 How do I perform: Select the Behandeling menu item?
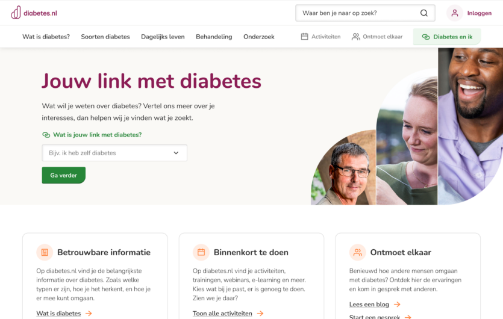[214, 37]
